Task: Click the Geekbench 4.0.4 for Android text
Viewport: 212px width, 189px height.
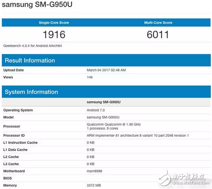Action: pyautogui.click(x=33, y=46)
